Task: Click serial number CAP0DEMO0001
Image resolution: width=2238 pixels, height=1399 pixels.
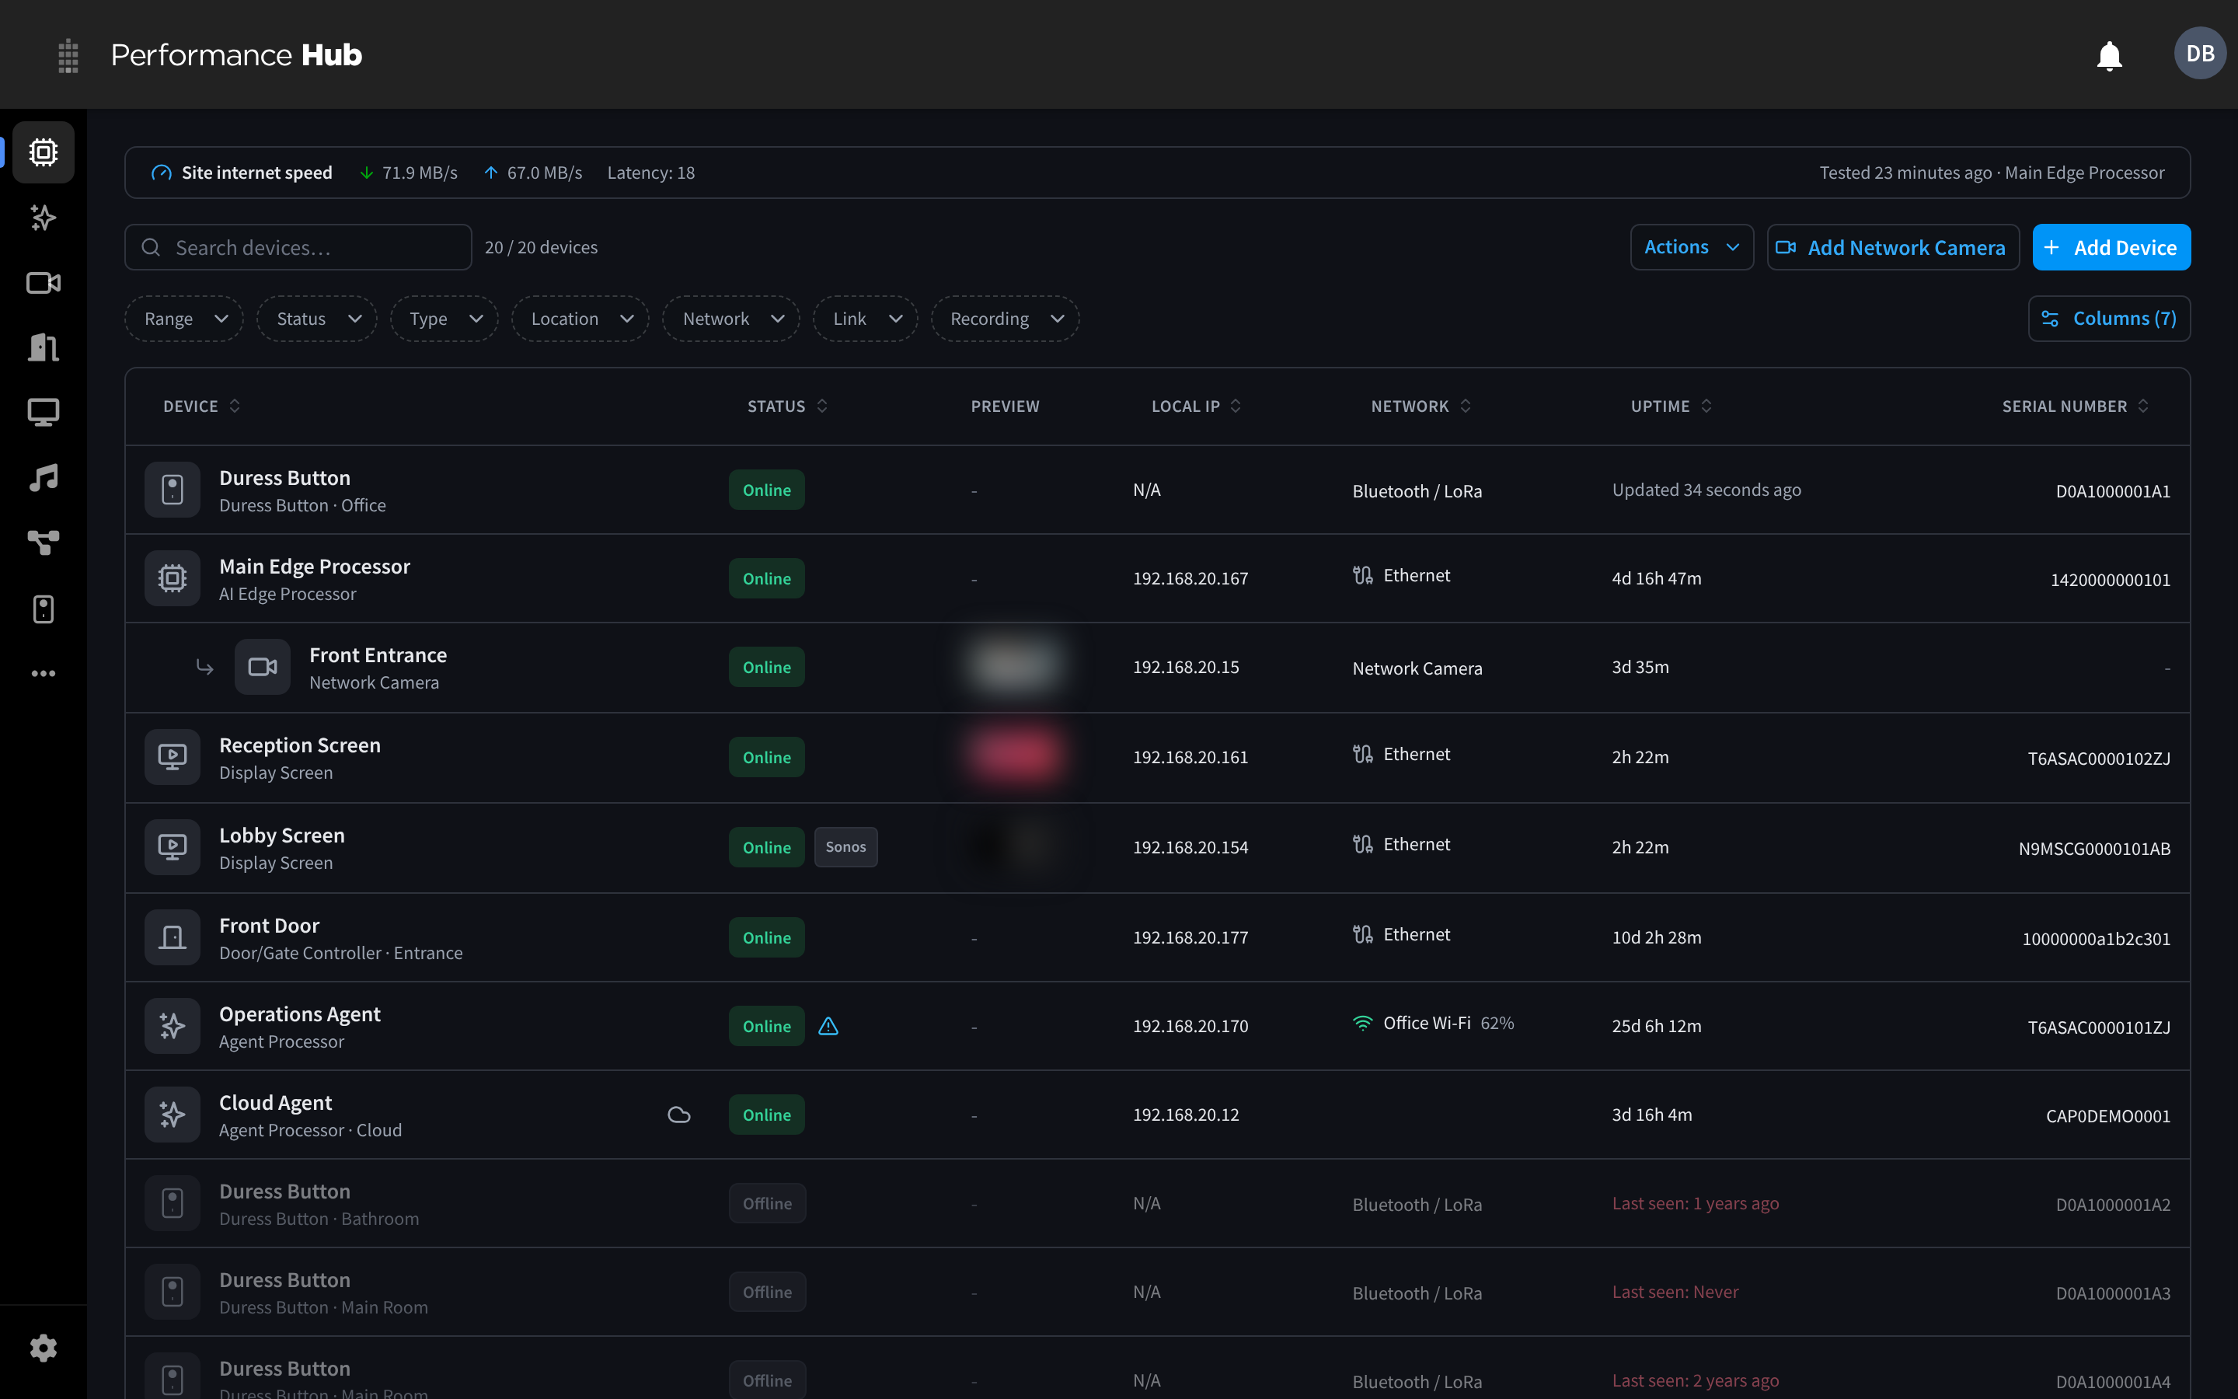Action: coord(2107,1116)
